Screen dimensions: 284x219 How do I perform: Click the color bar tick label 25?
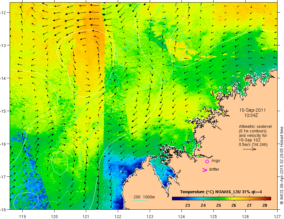218,205
